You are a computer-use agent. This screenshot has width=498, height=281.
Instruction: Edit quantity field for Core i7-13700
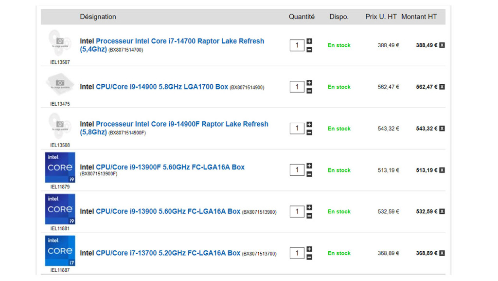[x=297, y=253]
